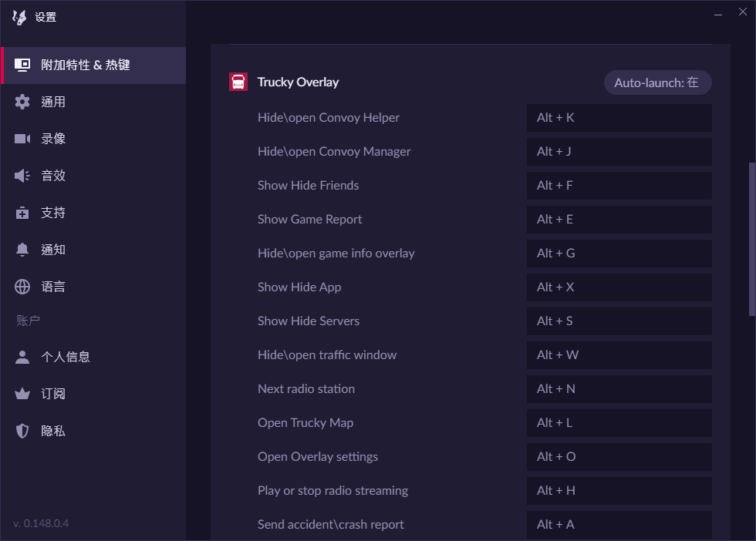This screenshot has height=541, width=756.
Task: Click the Alt + H radio streaming hotkey
Action: (619, 491)
